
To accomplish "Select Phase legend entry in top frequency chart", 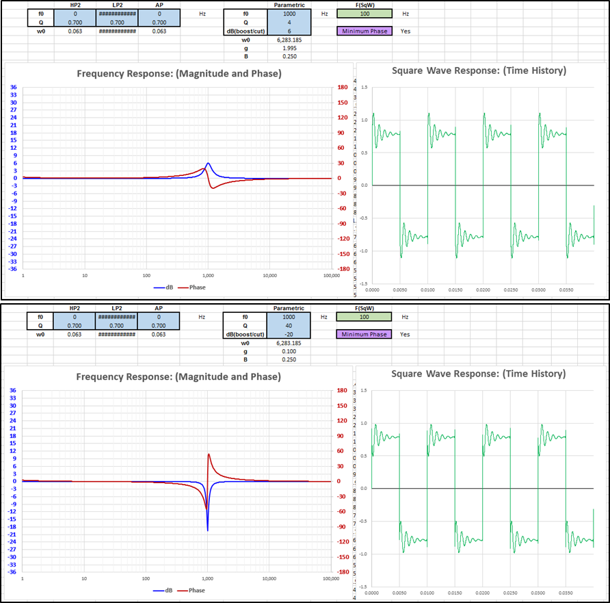I will click(191, 287).
